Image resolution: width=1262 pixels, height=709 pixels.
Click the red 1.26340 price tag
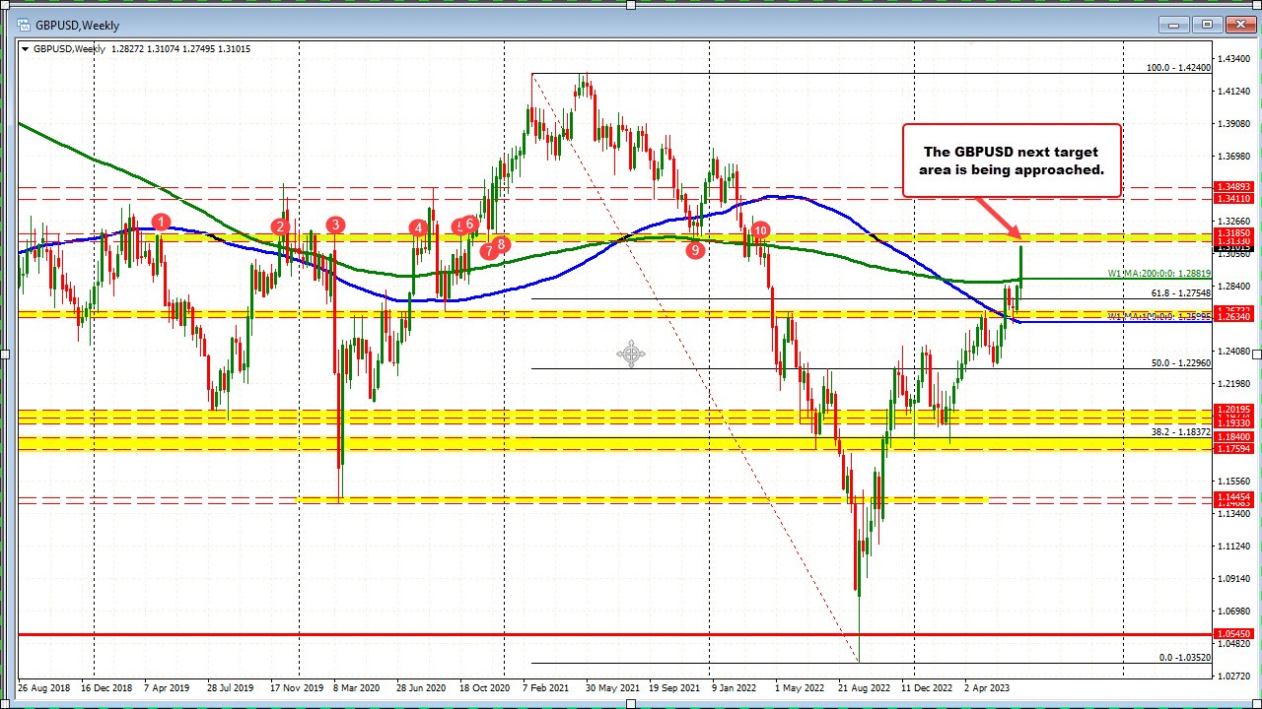pos(1234,319)
